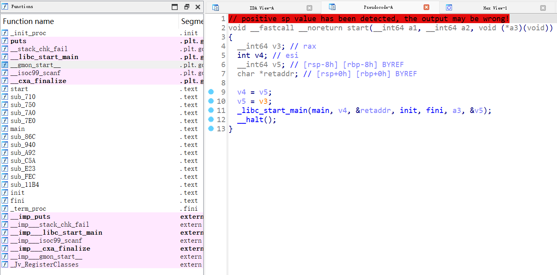
Task: Click the function icon beside __isoc99_scanf
Action: pos(4,73)
